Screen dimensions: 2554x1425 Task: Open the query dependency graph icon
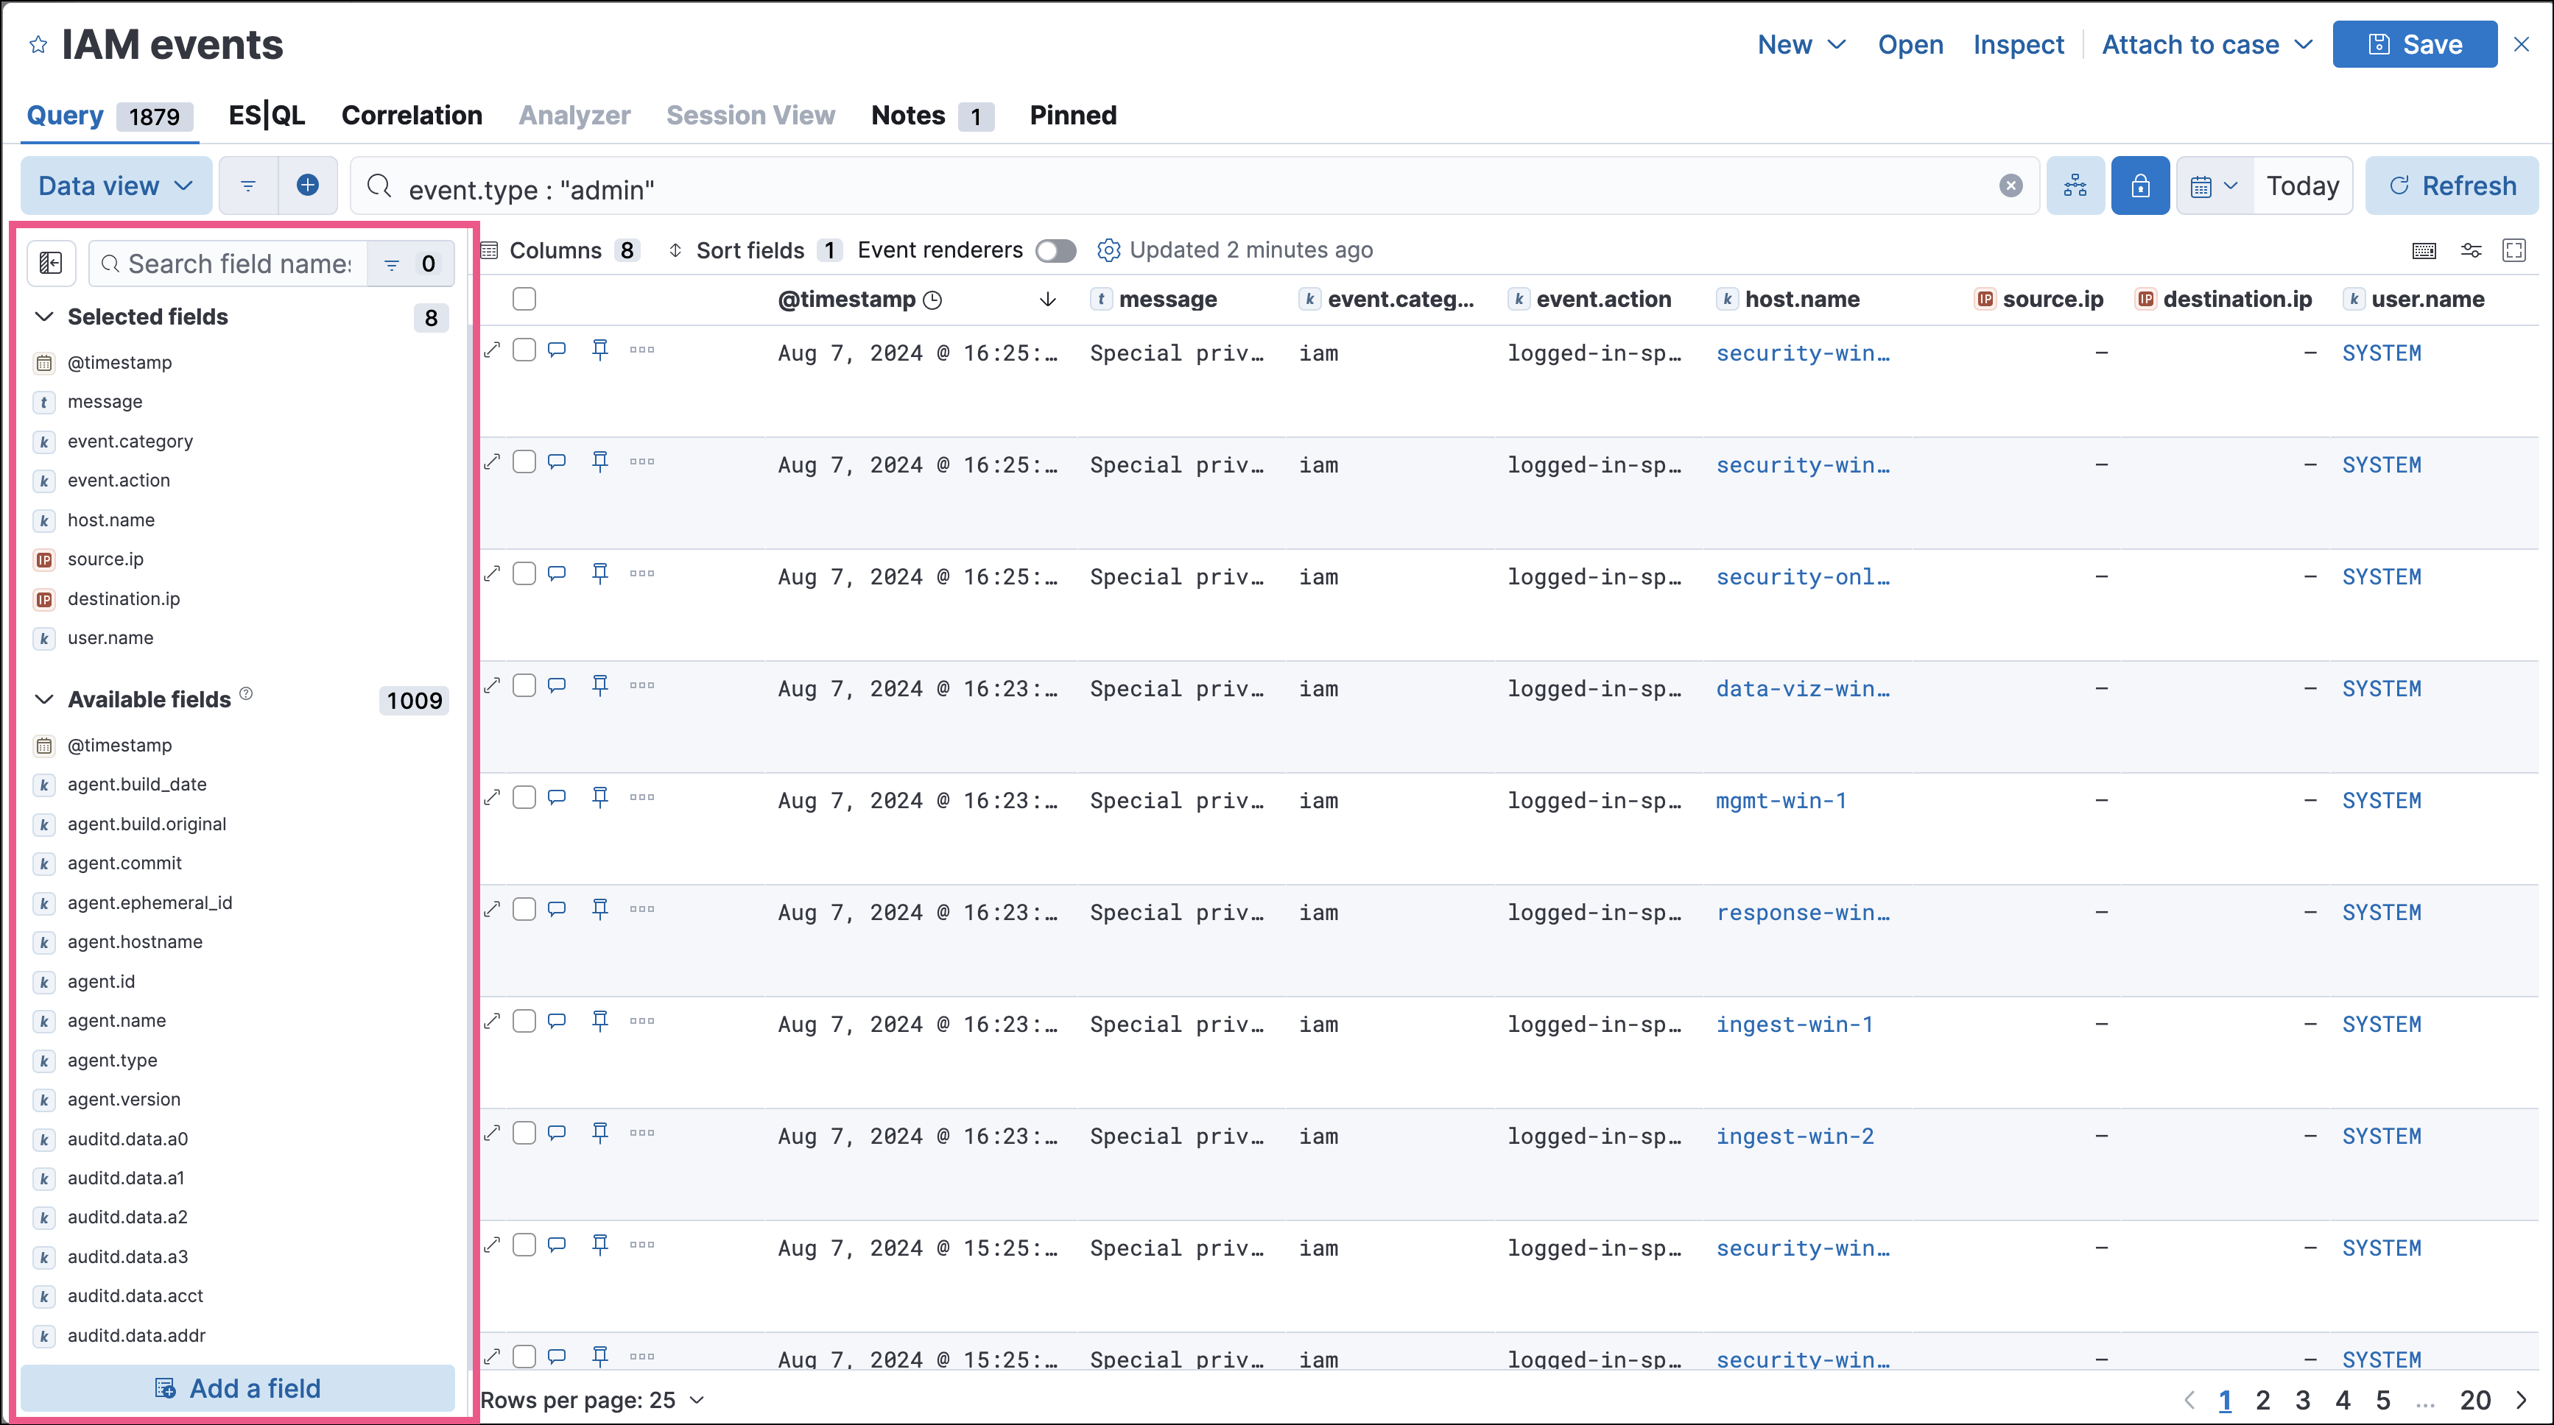(2075, 185)
